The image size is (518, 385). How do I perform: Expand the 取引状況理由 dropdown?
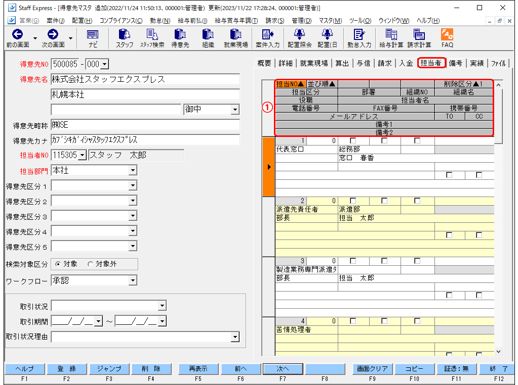(x=235, y=337)
